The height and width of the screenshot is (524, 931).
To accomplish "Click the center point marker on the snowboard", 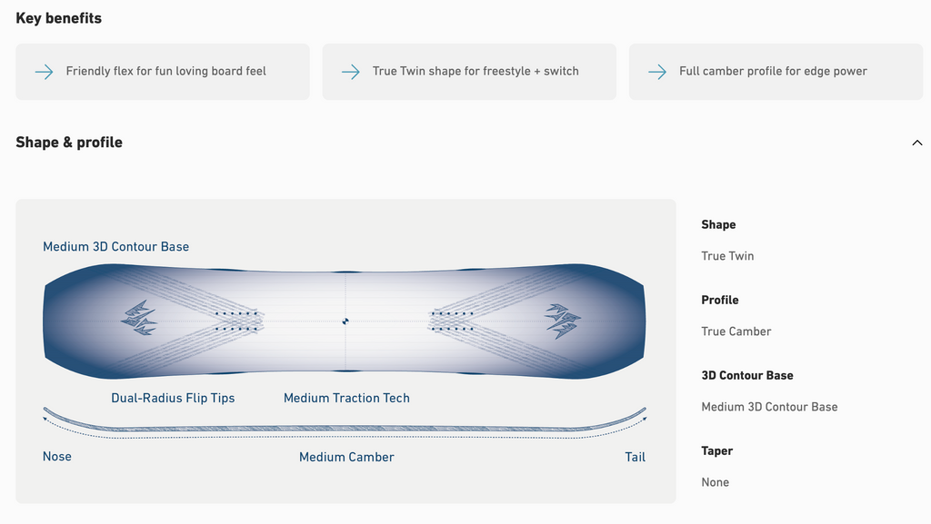I will coord(345,321).
